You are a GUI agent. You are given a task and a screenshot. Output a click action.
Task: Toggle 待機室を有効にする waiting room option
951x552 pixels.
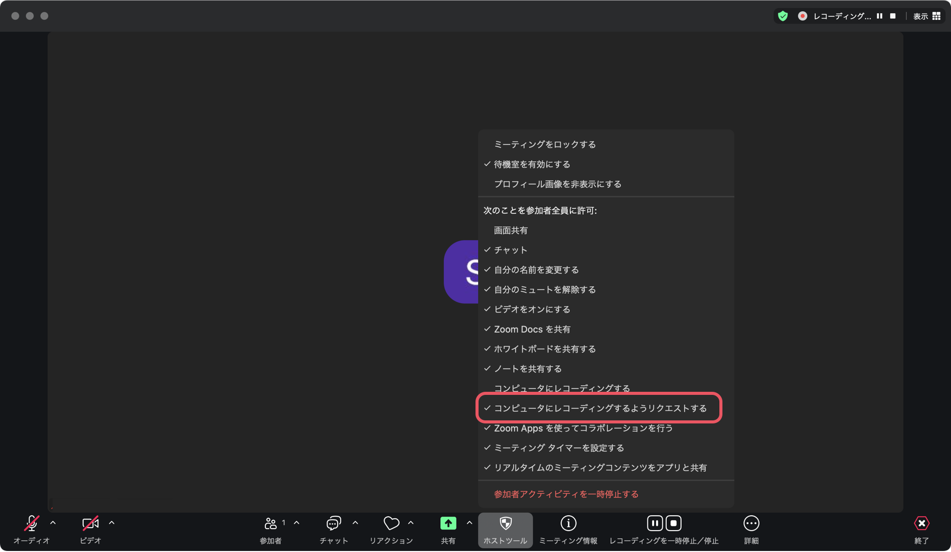tap(606, 164)
